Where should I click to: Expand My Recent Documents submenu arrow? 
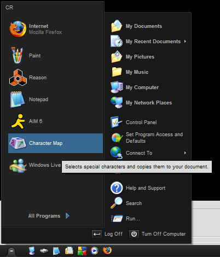coord(185,42)
